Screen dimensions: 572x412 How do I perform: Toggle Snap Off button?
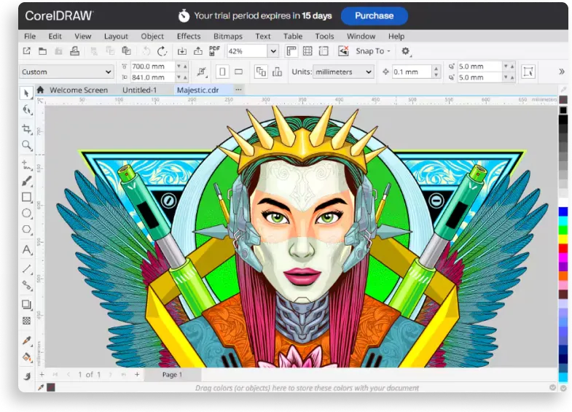point(343,51)
